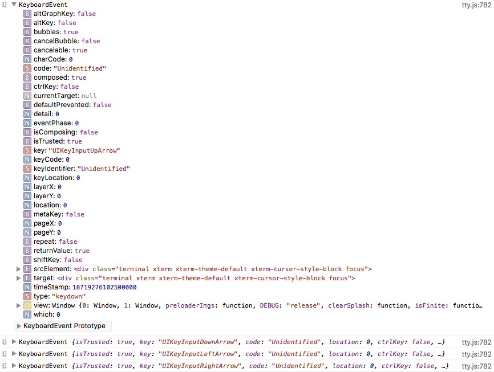
Task: Click the string badge beside the key property
Action: pos(27,150)
